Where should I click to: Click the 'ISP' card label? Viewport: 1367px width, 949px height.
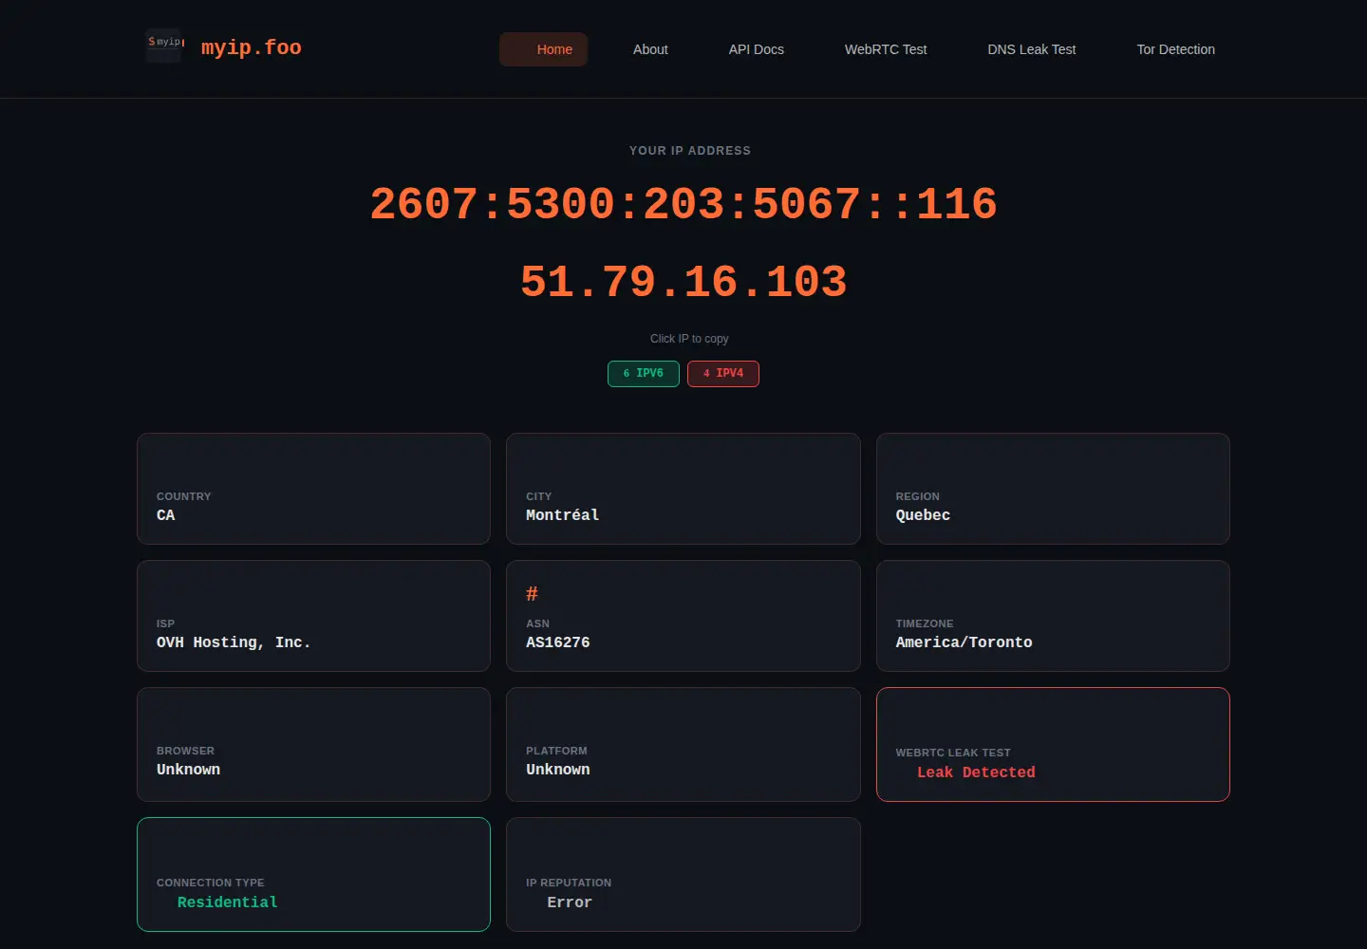(x=166, y=623)
